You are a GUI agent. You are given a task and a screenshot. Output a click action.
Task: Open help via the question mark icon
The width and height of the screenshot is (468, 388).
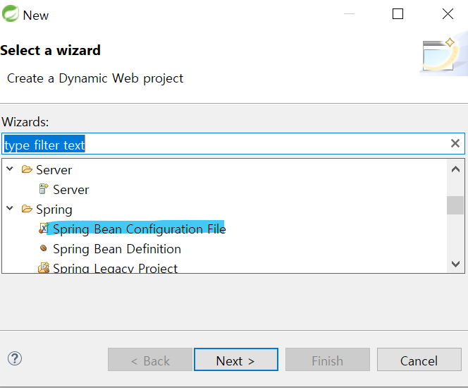[15, 358]
